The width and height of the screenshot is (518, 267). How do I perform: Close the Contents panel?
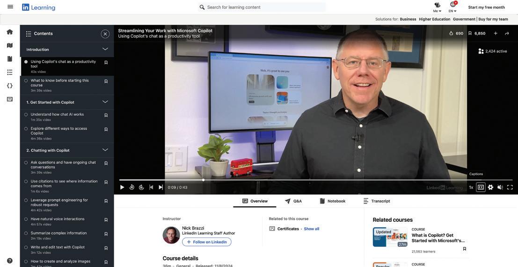105,34
